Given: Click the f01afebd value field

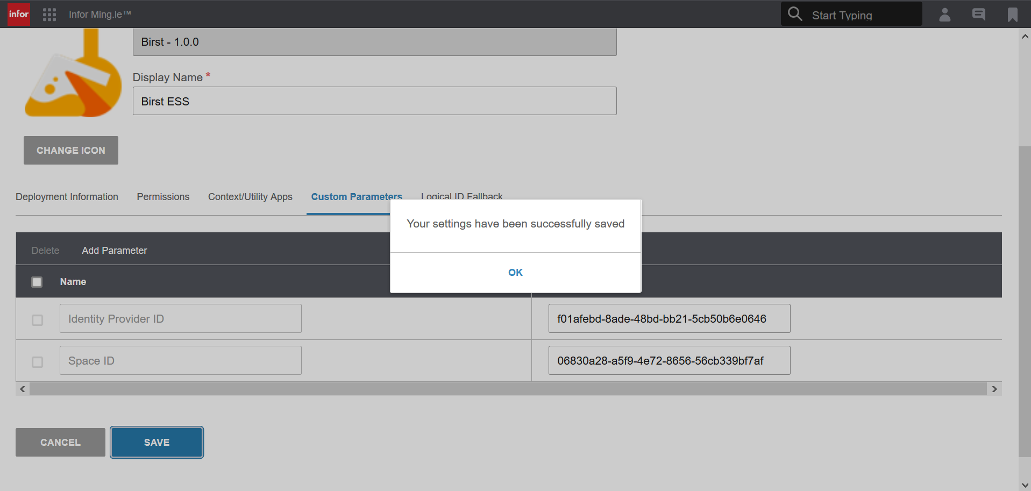Looking at the screenshot, I should tap(670, 318).
